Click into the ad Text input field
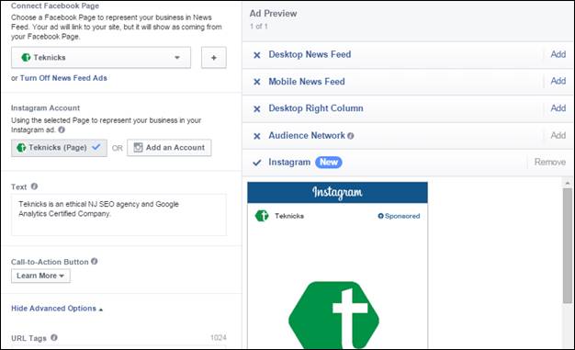Viewport: 575px width, 350px height. point(118,215)
